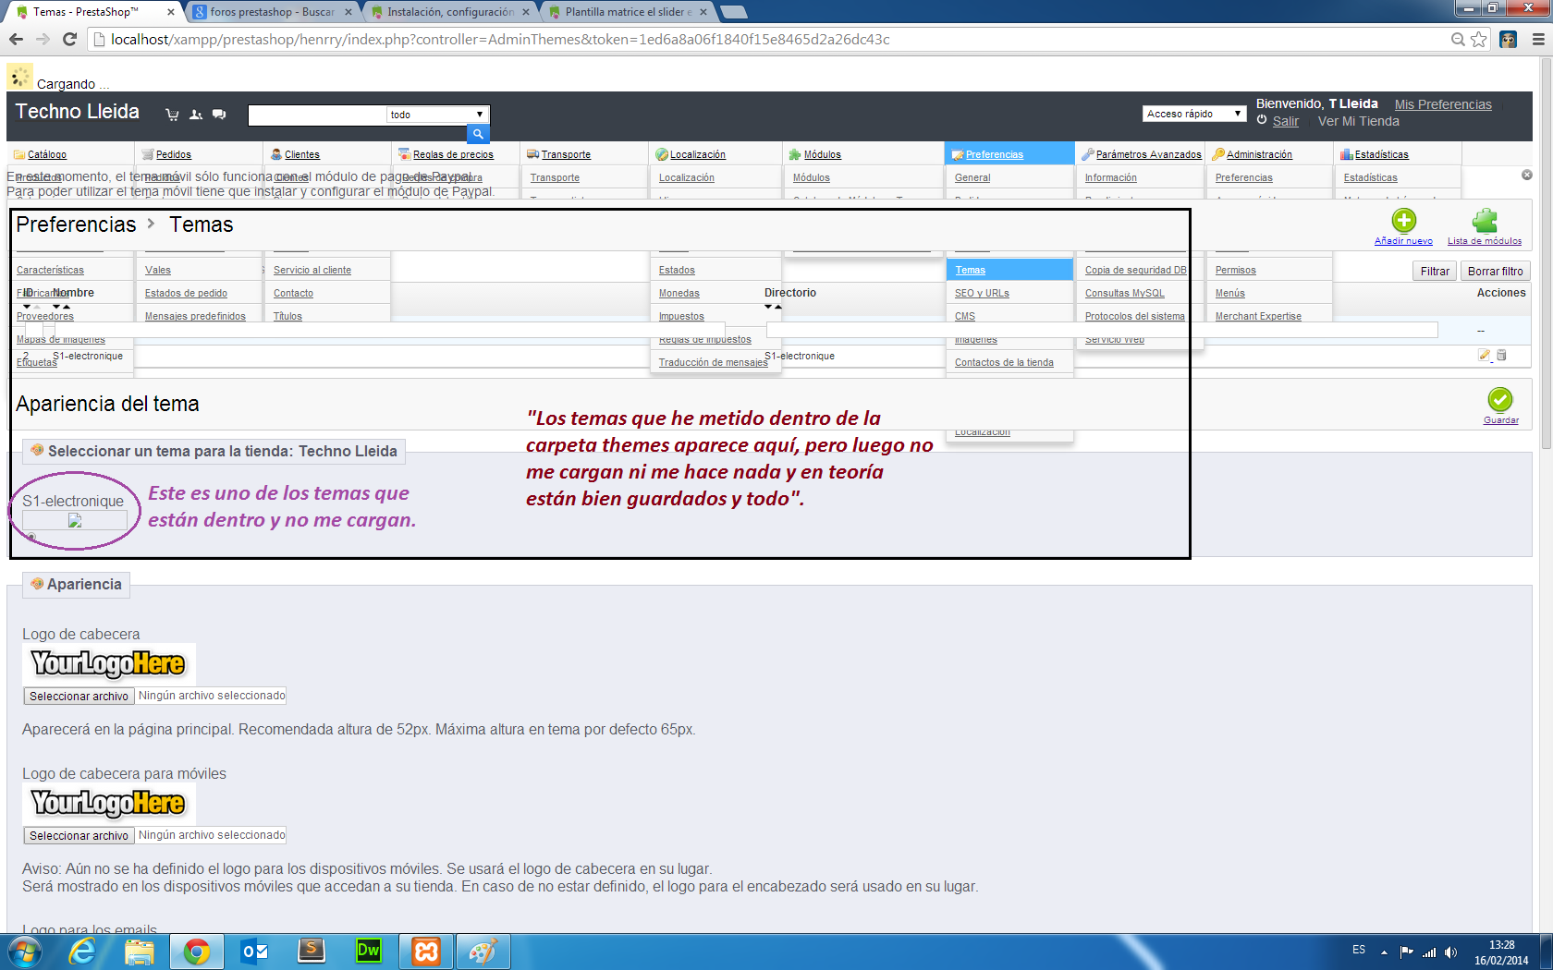Click the browser forward arrow
Screen dimensions: 1553x970
pyautogui.click(x=43, y=39)
